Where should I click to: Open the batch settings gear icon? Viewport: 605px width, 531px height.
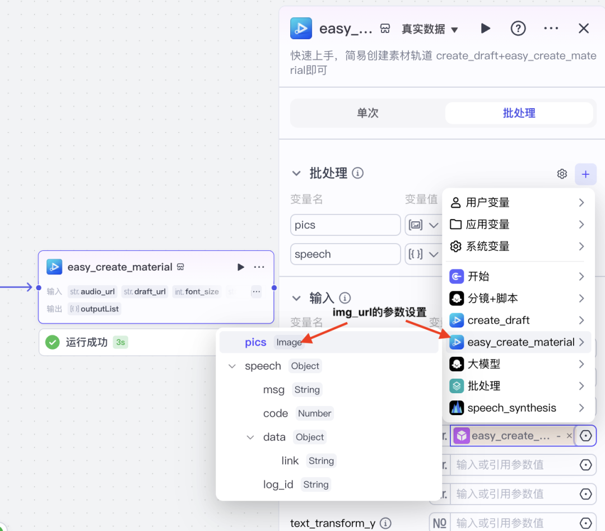point(562,174)
